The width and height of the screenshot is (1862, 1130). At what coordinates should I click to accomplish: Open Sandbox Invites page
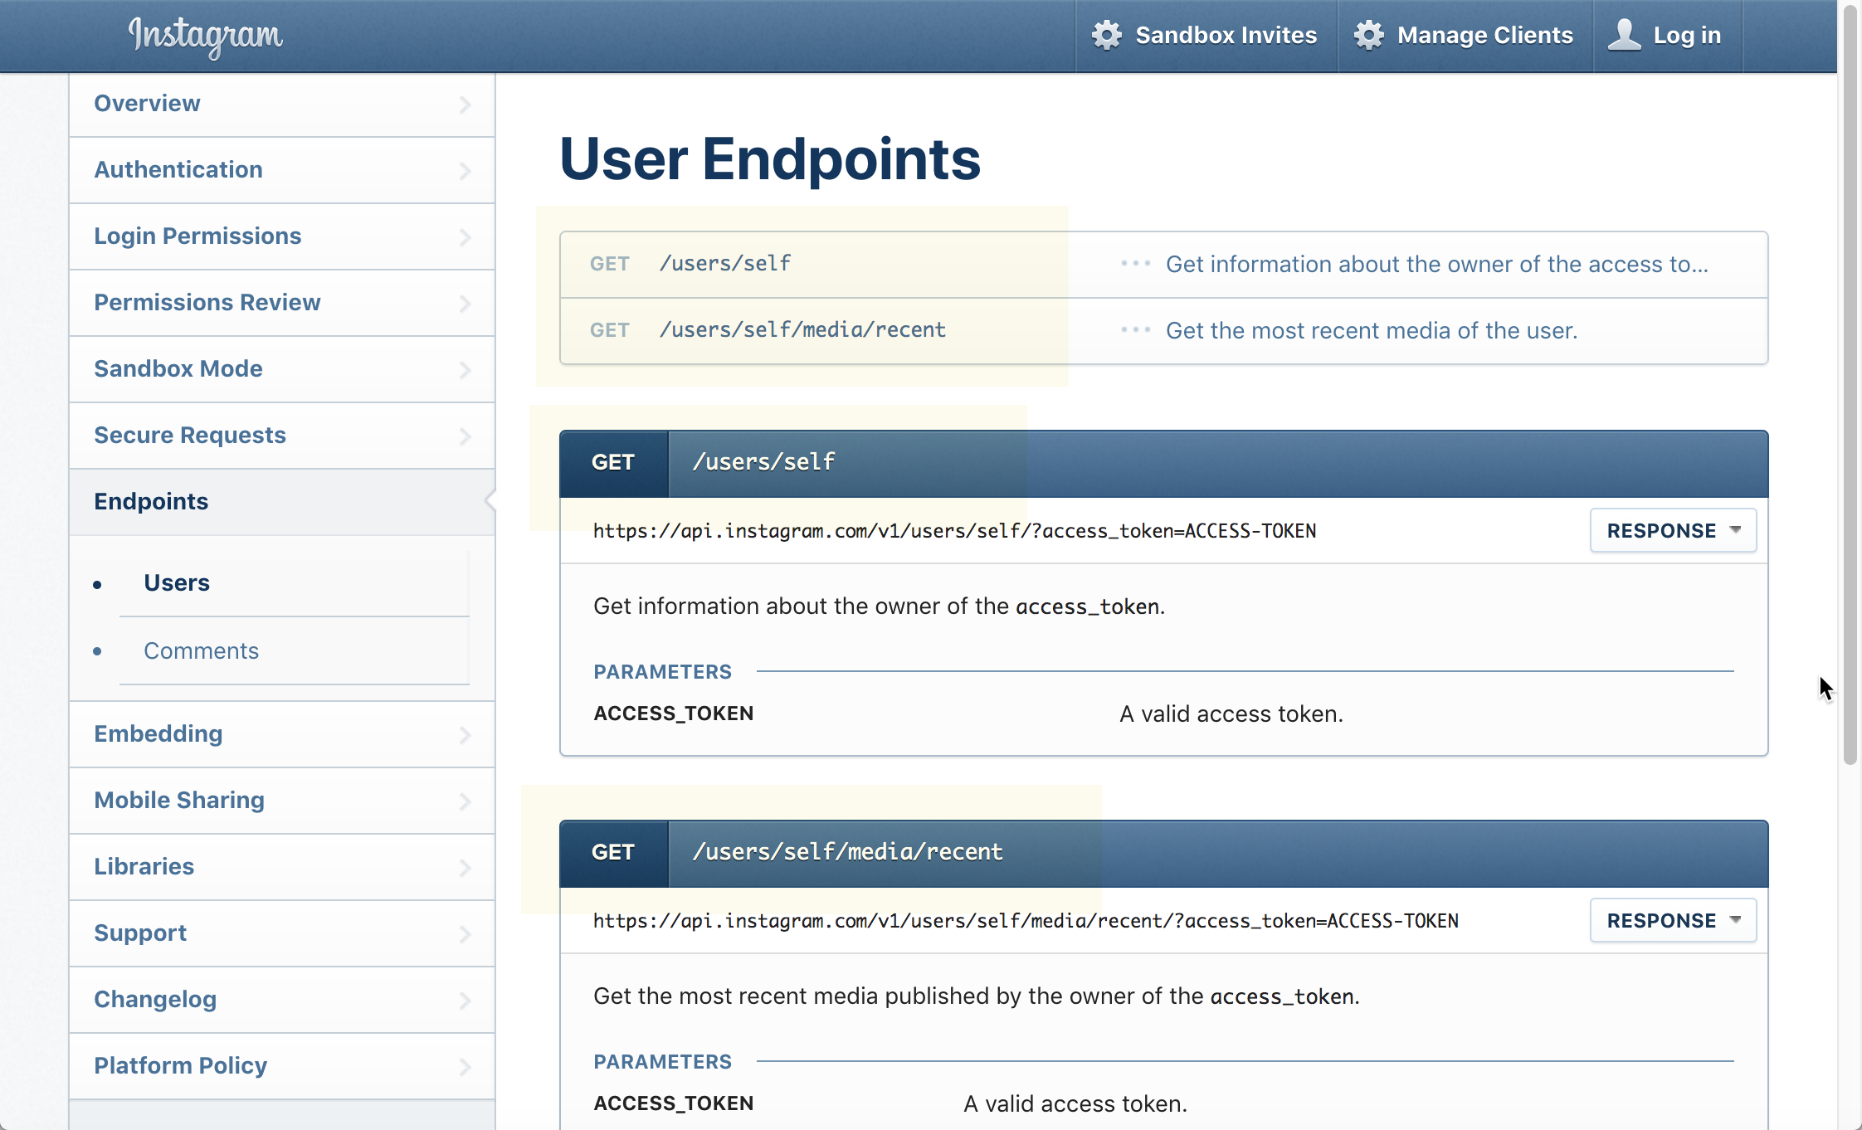coord(1206,36)
